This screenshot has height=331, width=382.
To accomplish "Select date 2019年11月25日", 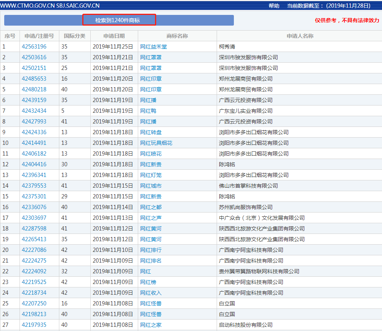I will [113, 47].
